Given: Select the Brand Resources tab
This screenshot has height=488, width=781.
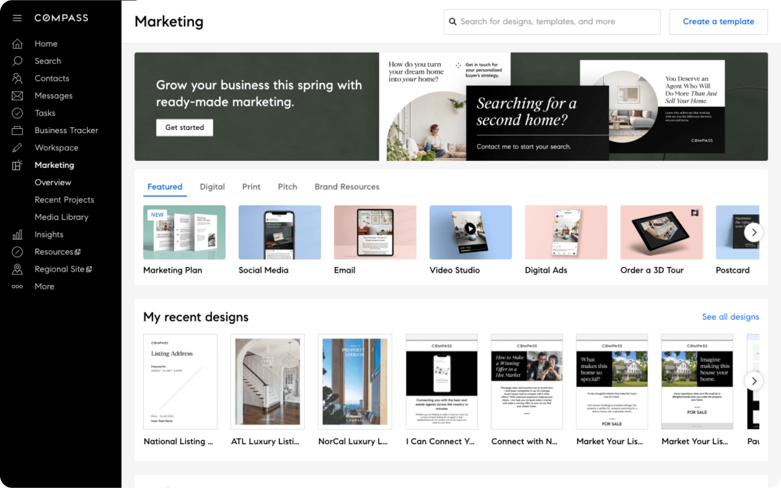Looking at the screenshot, I should click(x=346, y=186).
